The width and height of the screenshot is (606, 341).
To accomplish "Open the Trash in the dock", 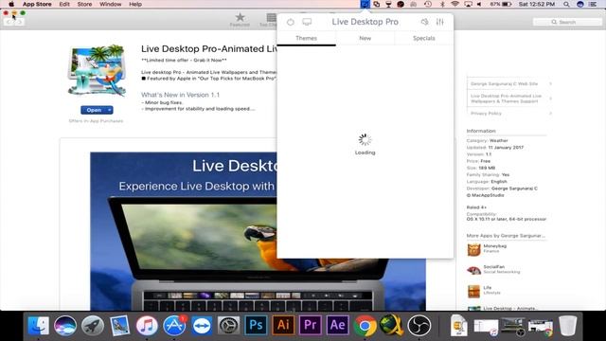I will 568,325.
